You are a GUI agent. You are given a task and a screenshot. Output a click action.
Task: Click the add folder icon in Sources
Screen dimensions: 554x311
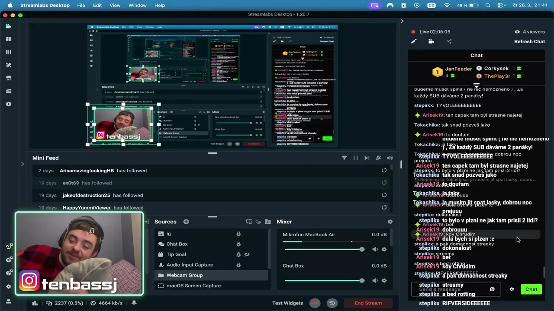pos(268,222)
